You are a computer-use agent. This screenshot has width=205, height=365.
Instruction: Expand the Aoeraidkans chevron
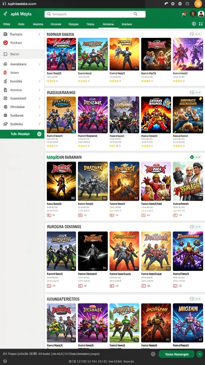[x=40, y=64]
